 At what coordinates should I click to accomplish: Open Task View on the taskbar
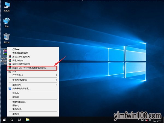[x=19, y=120]
